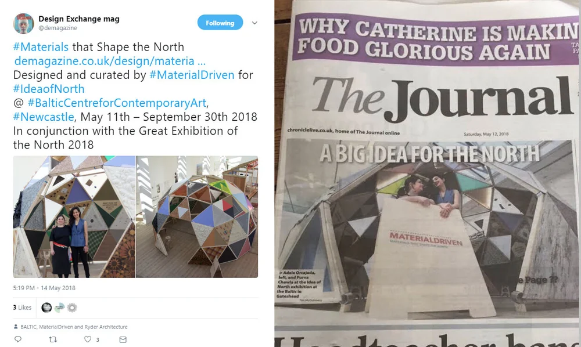View first liker's dark globe avatar
The height and width of the screenshot is (347, 581).
point(46,308)
